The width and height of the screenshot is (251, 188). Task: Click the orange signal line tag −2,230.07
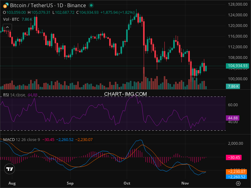pyautogui.click(x=236, y=172)
